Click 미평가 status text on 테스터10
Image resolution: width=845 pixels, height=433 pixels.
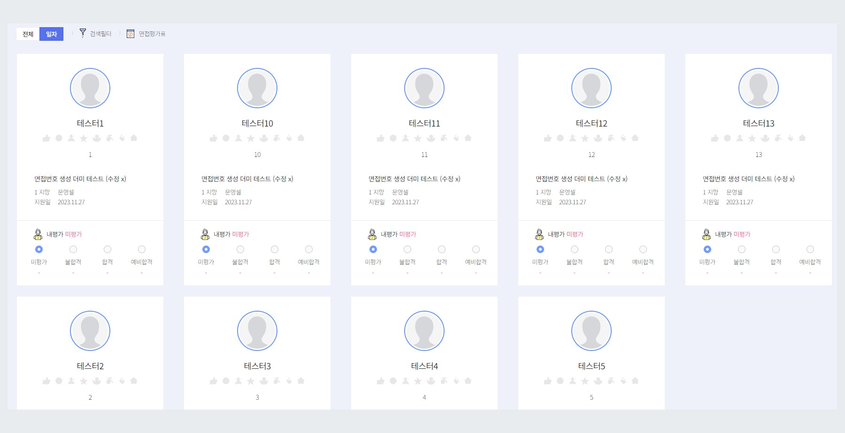(x=241, y=234)
